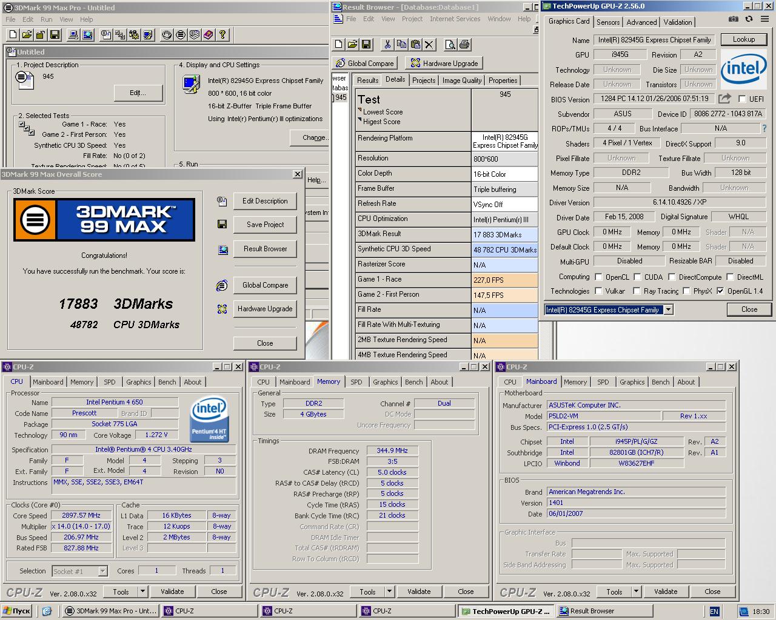Viewport: 776px width, 620px height.
Task: Toggle the Vulkan checkbox in GPU-Z
Action: coord(598,291)
